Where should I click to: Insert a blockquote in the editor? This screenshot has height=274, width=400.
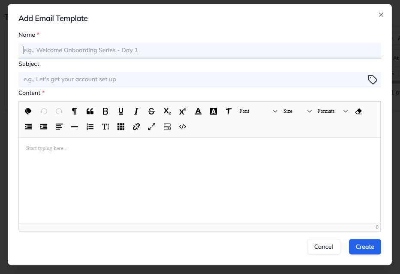tap(90, 111)
